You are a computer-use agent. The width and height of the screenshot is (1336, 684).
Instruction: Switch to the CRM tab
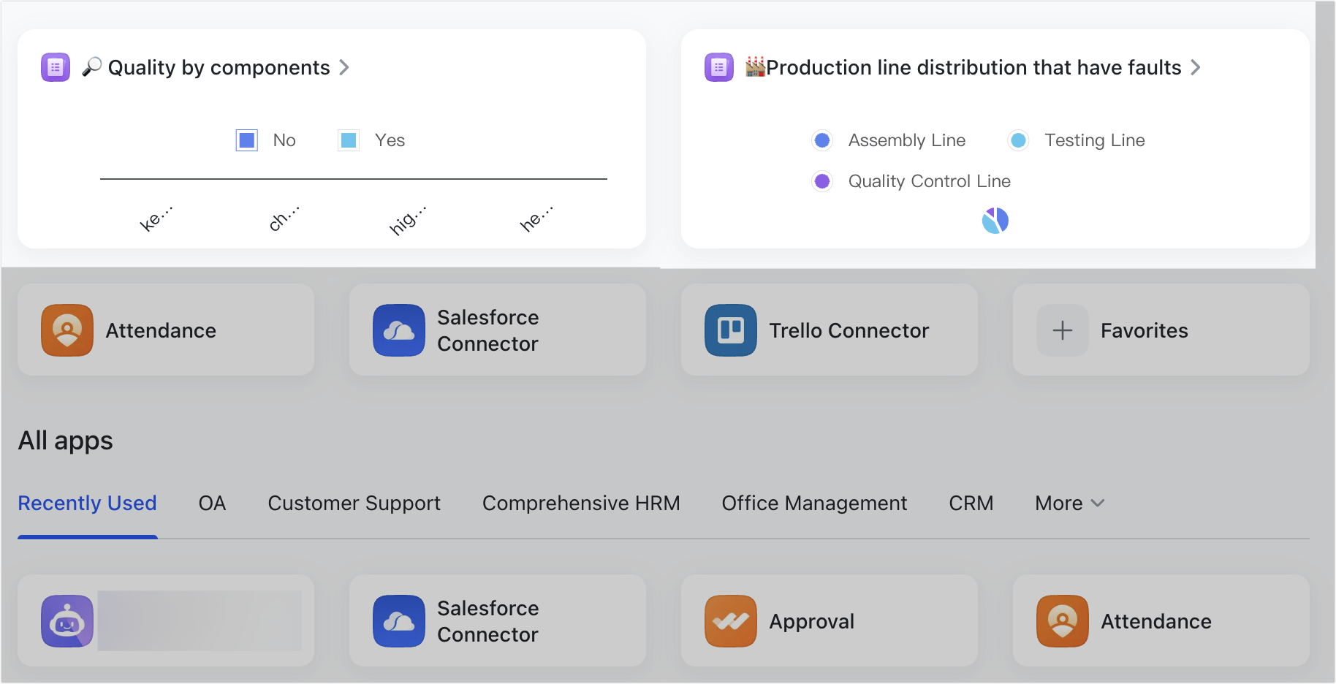click(x=971, y=503)
